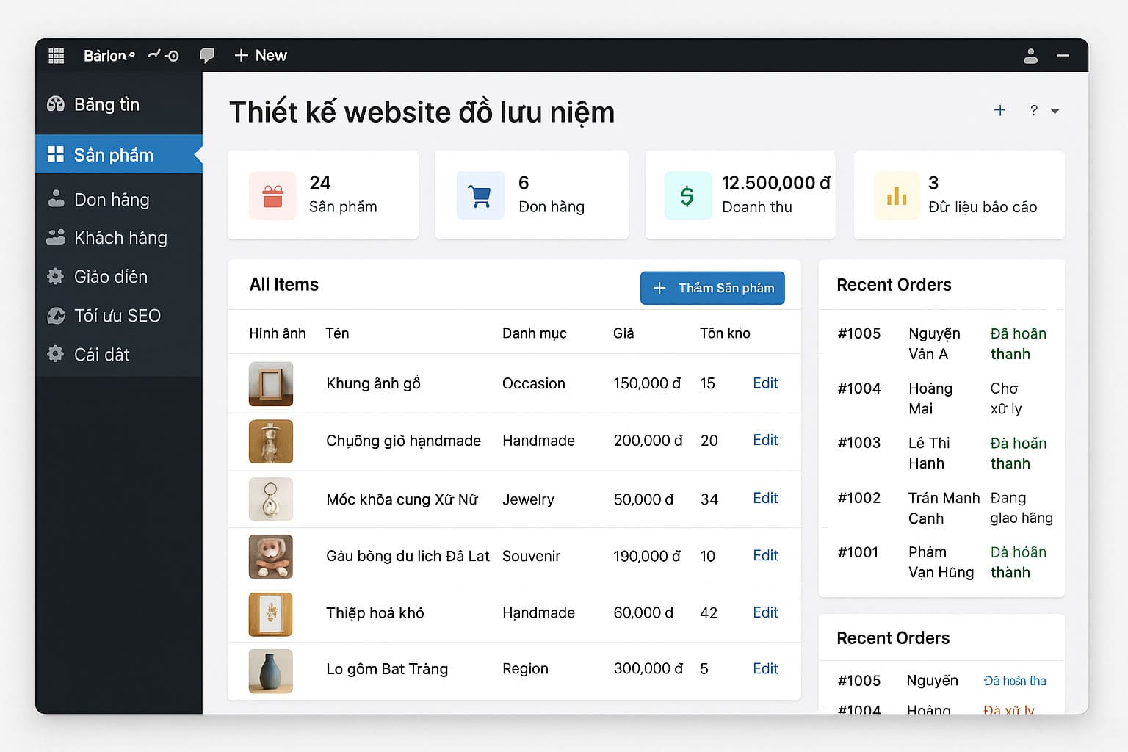The height and width of the screenshot is (752, 1128).
Task: Edit the Gấu bông du lịch Đà Lạt product
Action: tap(765, 555)
